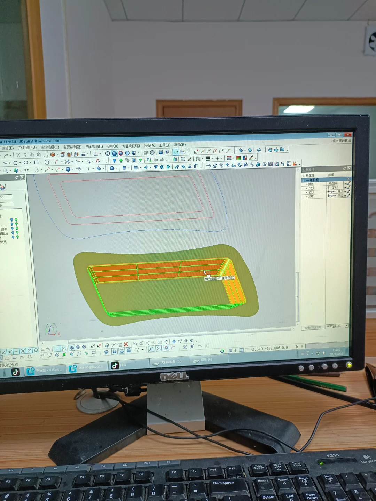Select the polygon drawing tool
Image resolution: width=376 pixels, height=501 pixels.
(47, 162)
